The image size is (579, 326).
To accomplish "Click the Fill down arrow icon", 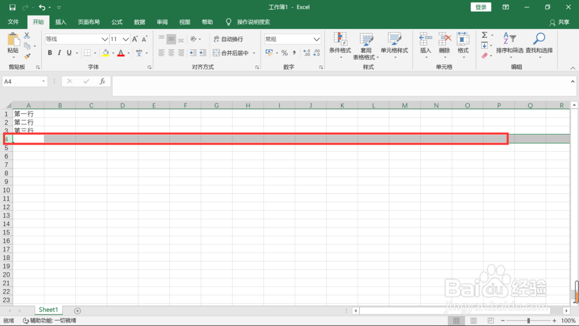I will [x=485, y=45].
